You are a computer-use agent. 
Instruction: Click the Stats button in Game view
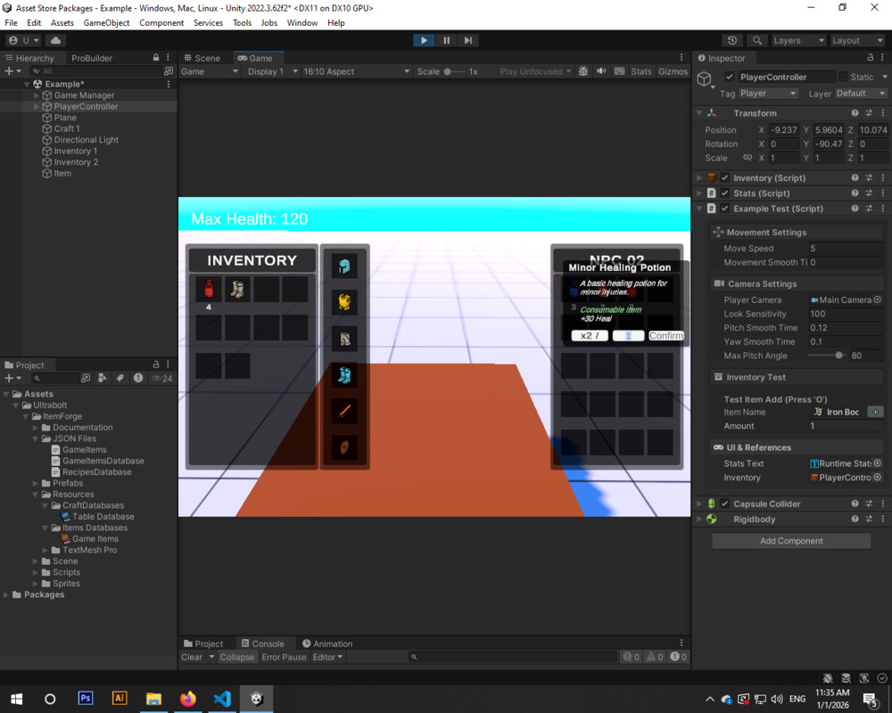tap(643, 71)
